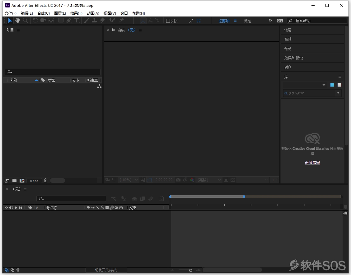Open library search filter dropdown arrow
This screenshot has height=275, width=351.
point(338,93)
